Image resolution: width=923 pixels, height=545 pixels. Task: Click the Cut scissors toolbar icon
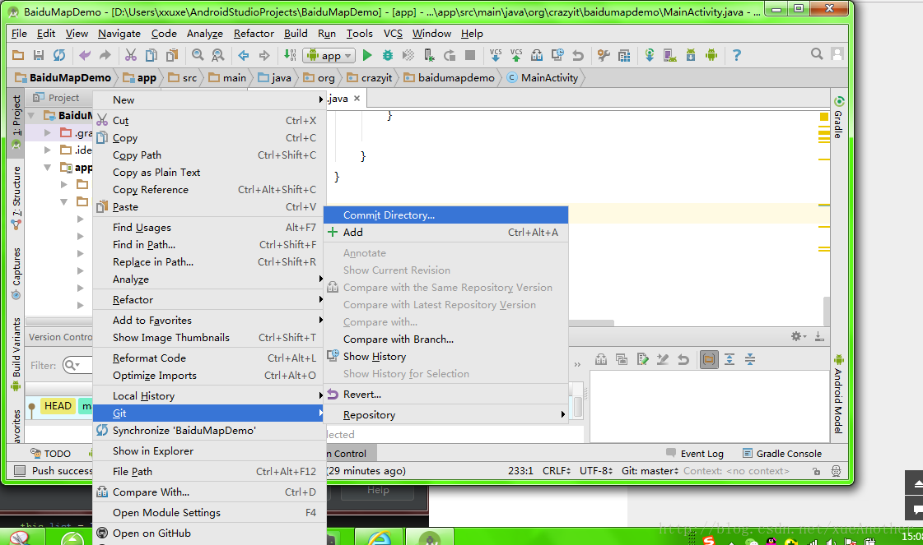point(131,55)
